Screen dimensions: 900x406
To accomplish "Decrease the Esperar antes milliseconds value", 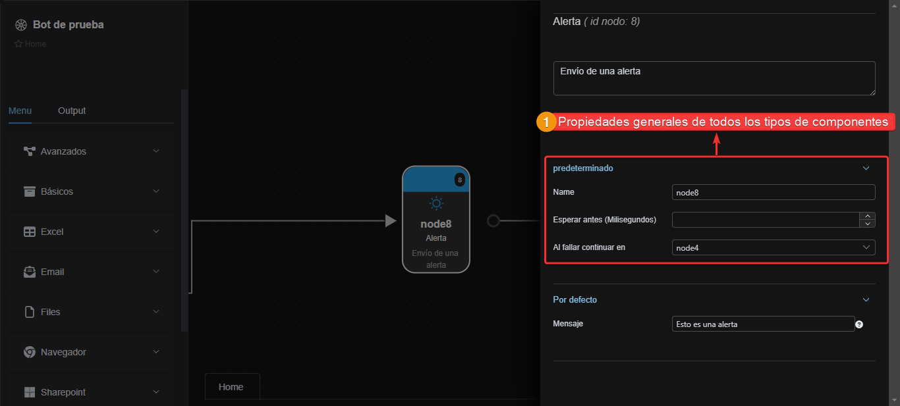I will click(x=868, y=224).
